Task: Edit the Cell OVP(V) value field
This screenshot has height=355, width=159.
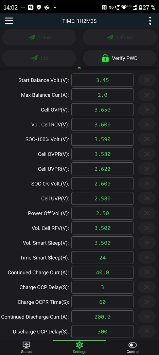Action: point(102,110)
